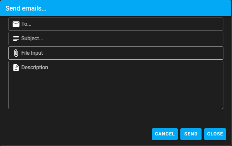Screen dimensions: 232x146
Task: Click the text lines icon beside Subject
Action: pos(16,39)
